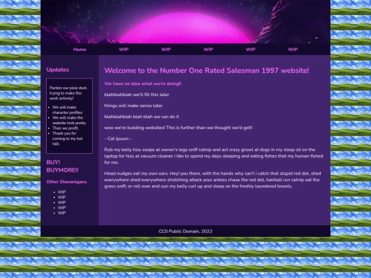
Task: Click 'woo we're building websites!' line
Action: [x=178, y=128]
